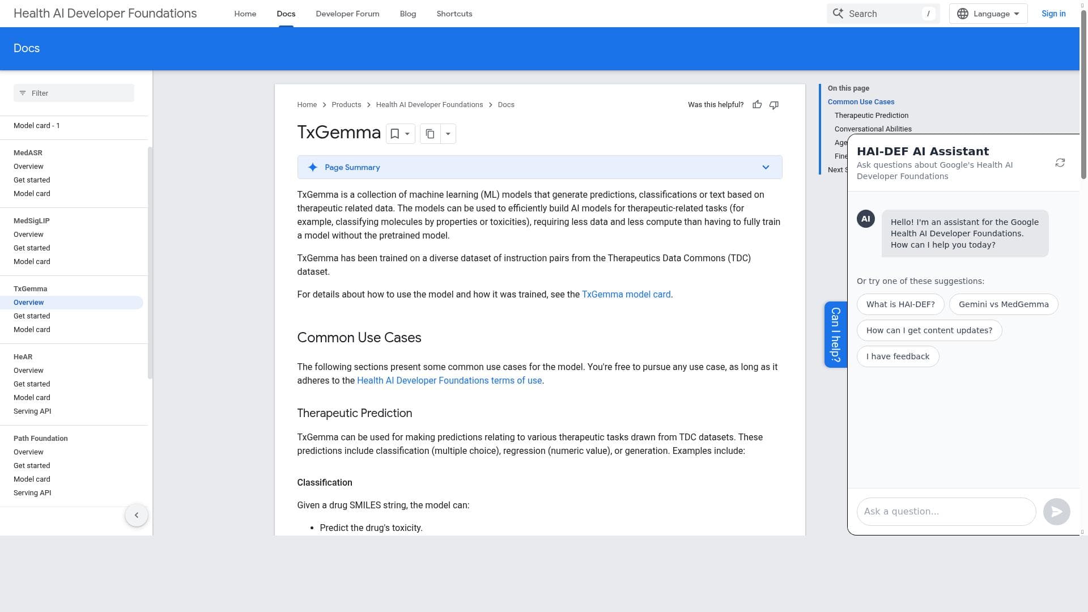
Task: Copy the page using the copy icon
Action: pos(430,134)
